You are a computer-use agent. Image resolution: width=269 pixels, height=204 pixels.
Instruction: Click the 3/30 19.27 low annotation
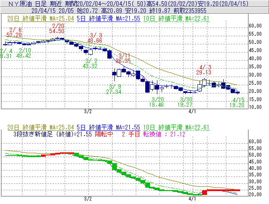pyautogui.click(x=185, y=102)
